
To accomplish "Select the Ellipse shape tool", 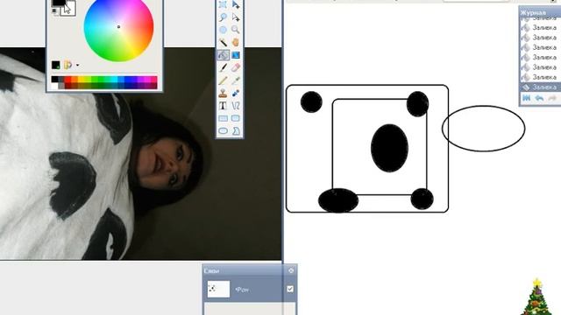I will [223, 130].
